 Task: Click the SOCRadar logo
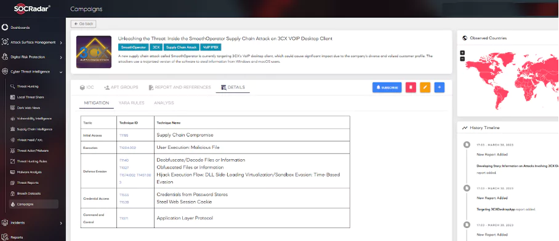(32, 9)
